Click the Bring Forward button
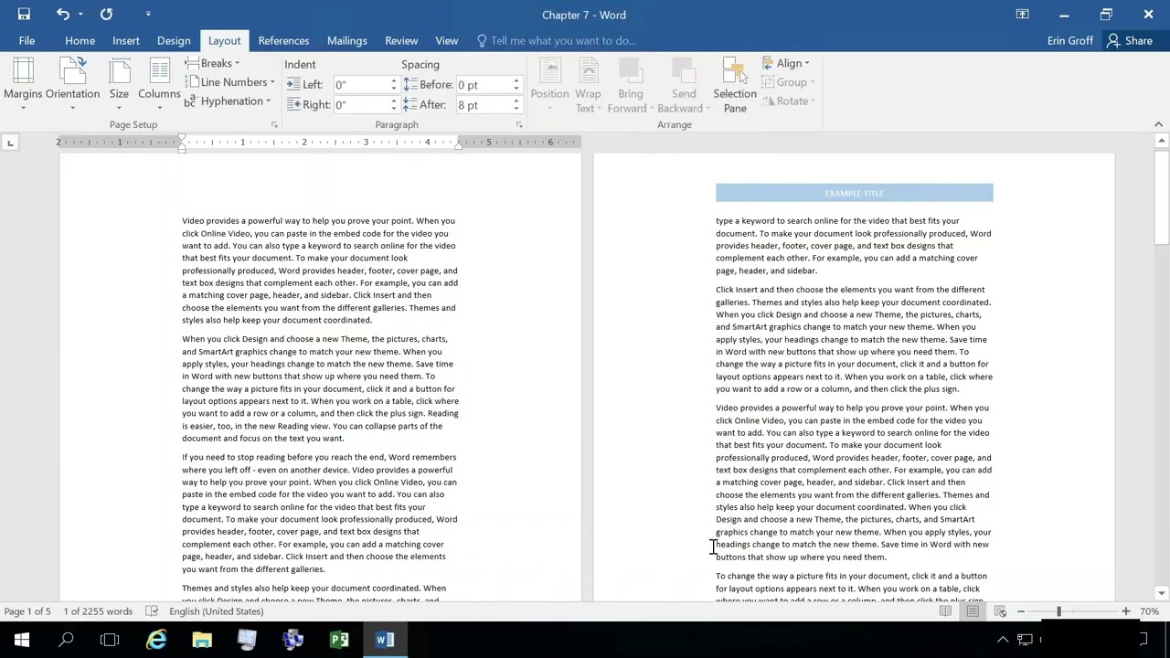The width and height of the screenshot is (1170, 658). coord(630,84)
